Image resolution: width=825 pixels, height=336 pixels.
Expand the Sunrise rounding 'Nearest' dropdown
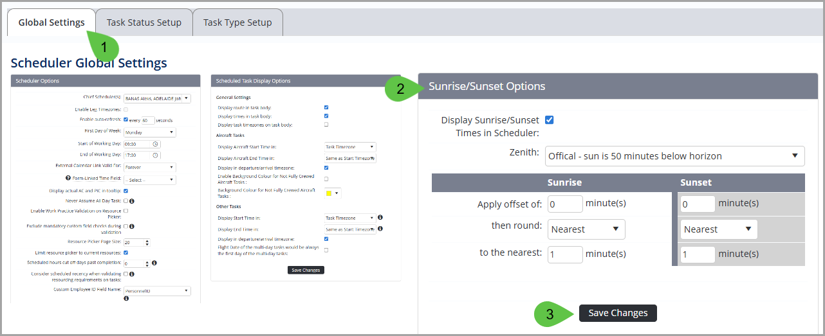tap(586, 229)
